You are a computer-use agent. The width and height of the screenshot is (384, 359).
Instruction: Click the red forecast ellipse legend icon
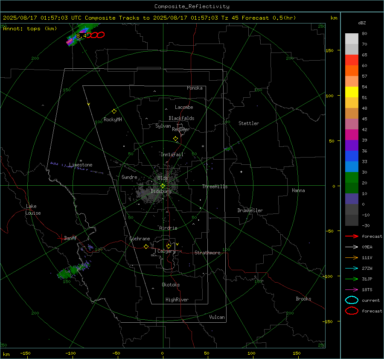pyautogui.click(x=352, y=311)
